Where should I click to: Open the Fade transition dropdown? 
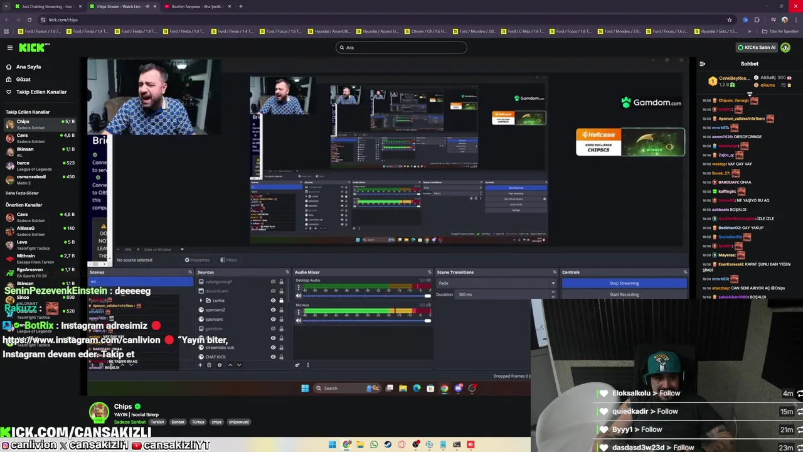click(x=496, y=283)
